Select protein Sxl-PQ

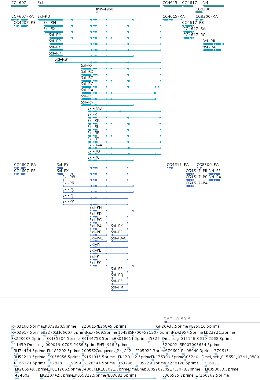tap(117, 275)
